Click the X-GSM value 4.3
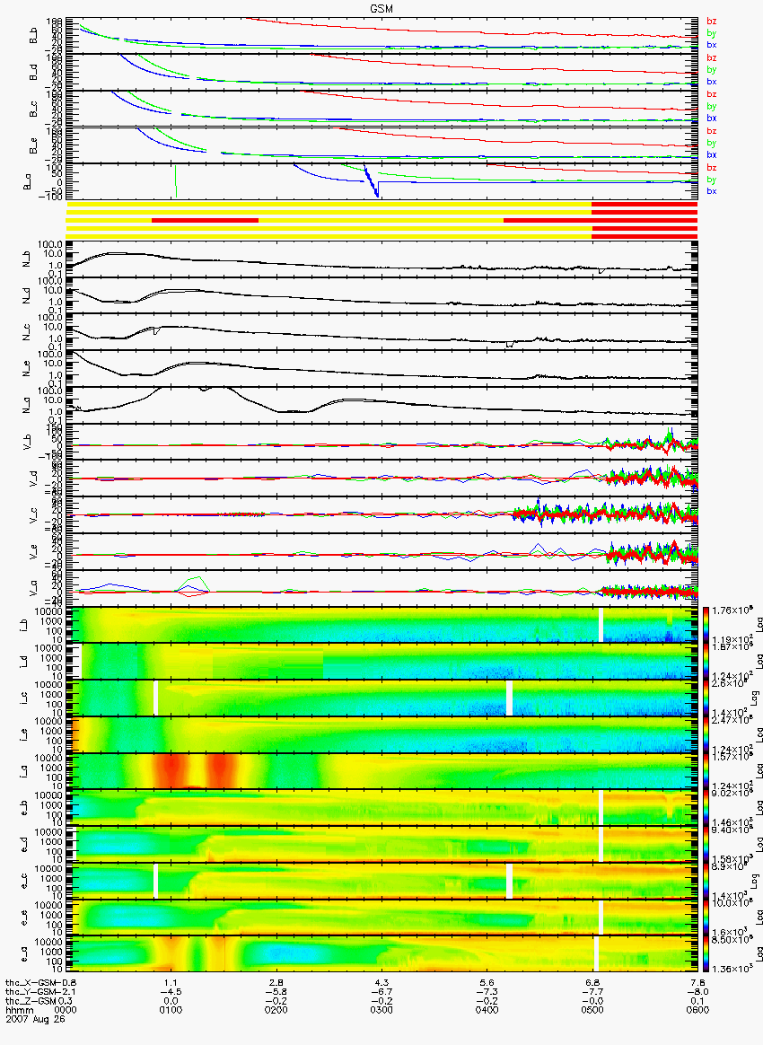 381,982
